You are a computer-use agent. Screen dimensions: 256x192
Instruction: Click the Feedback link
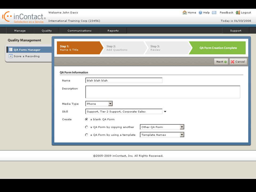click(x=226, y=13)
